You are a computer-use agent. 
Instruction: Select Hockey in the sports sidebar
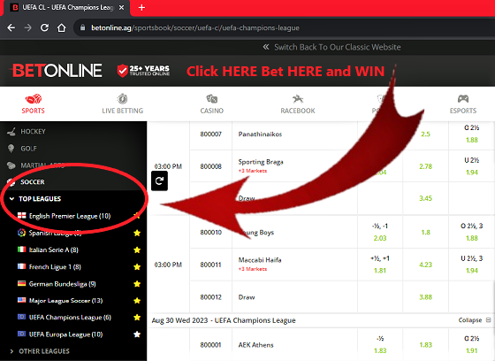(x=34, y=132)
